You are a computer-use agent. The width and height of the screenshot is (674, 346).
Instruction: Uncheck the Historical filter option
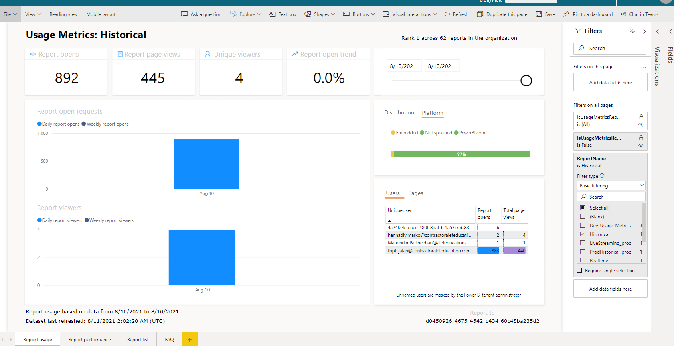583,234
